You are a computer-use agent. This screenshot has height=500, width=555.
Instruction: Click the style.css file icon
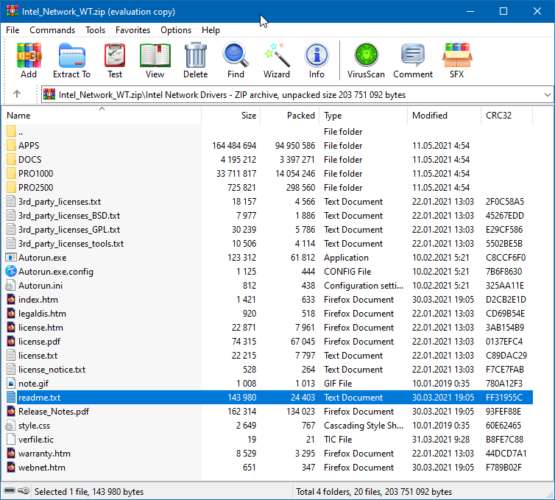10,426
